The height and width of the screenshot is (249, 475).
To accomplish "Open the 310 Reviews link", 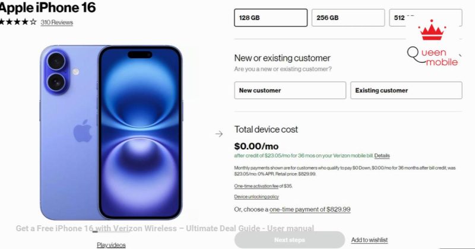I will [x=56, y=23].
